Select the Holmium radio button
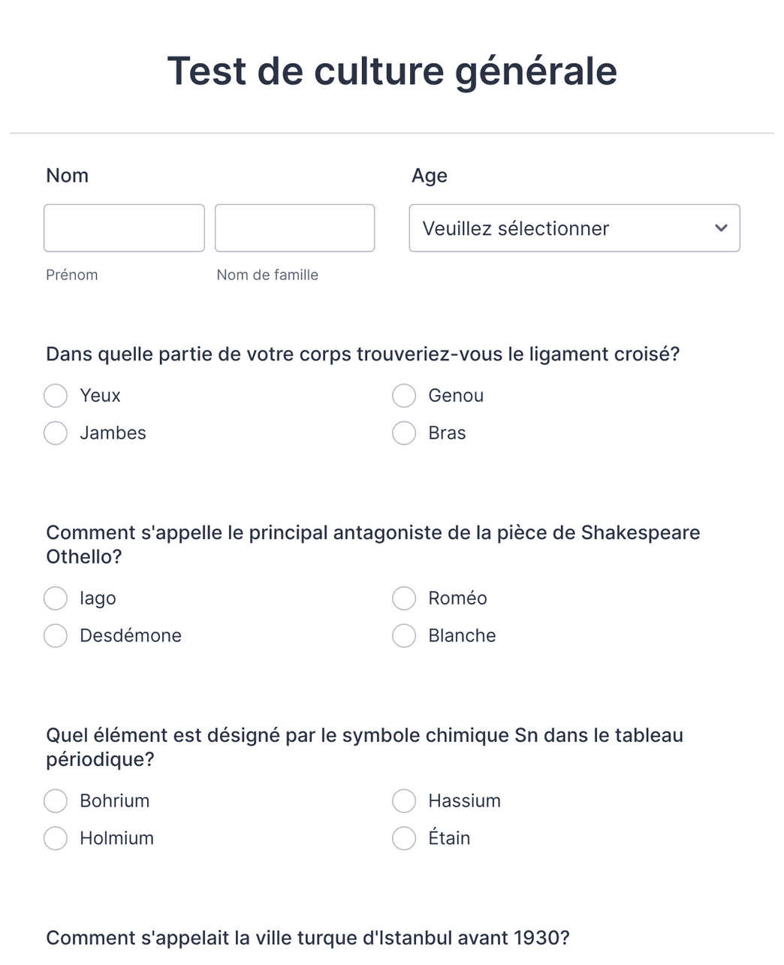 point(55,838)
